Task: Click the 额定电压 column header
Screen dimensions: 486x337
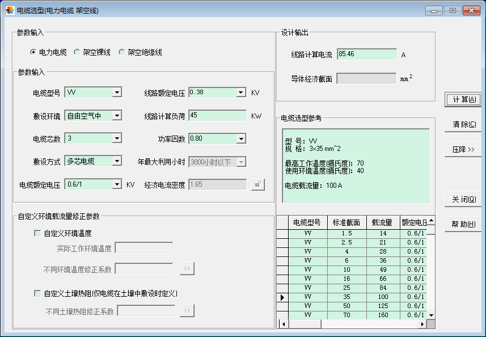Action: [413, 222]
